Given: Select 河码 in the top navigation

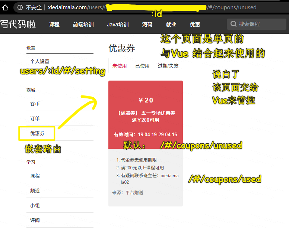Looking at the screenshot, I should tap(147, 25).
